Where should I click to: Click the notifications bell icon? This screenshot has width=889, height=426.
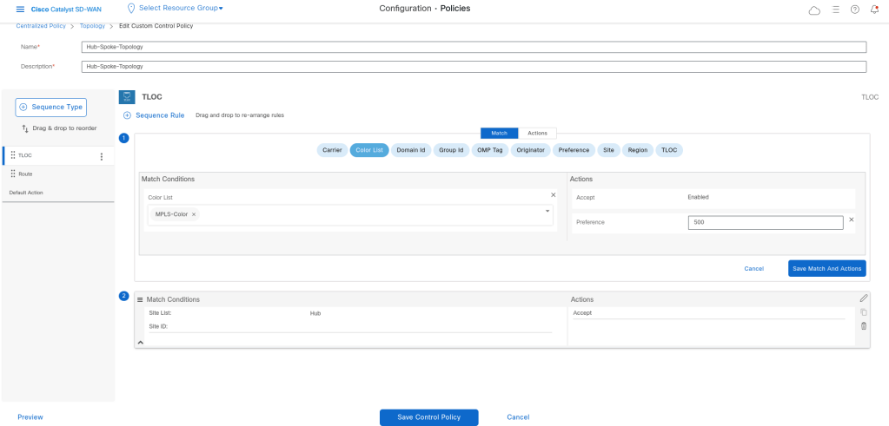874,10
